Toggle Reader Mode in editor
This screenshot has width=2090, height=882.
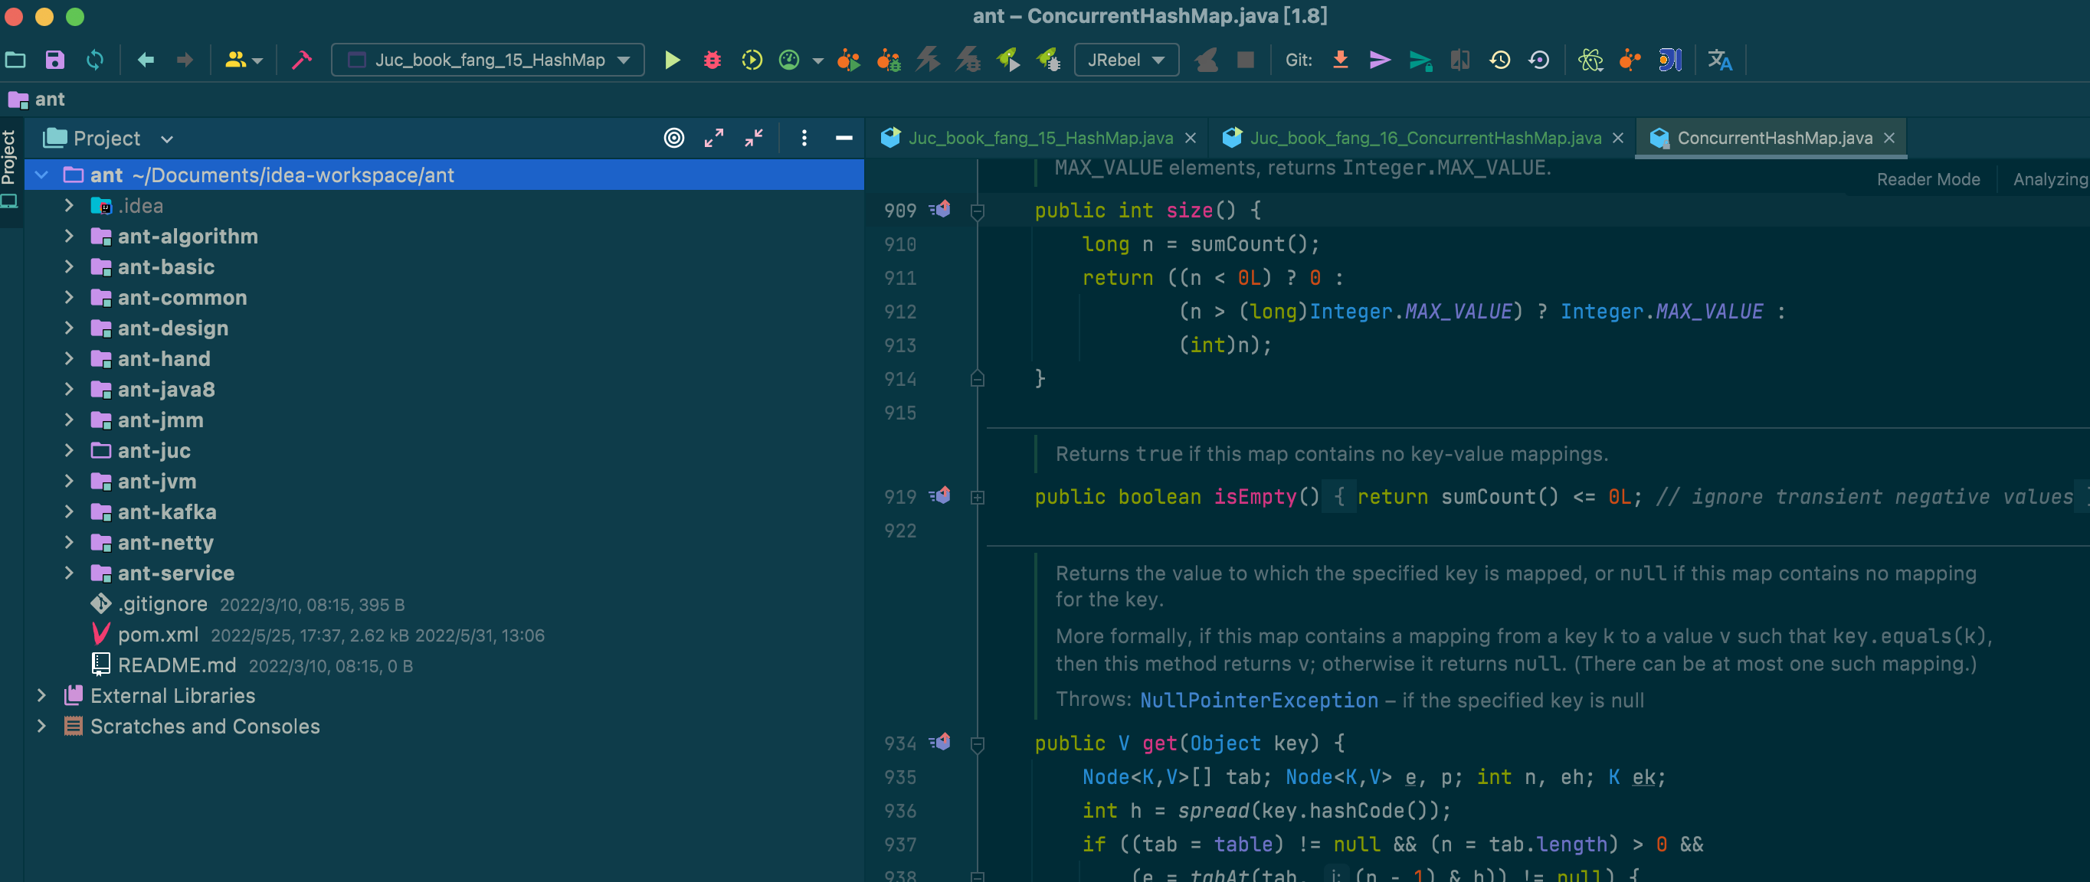(x=1928, y=180)
